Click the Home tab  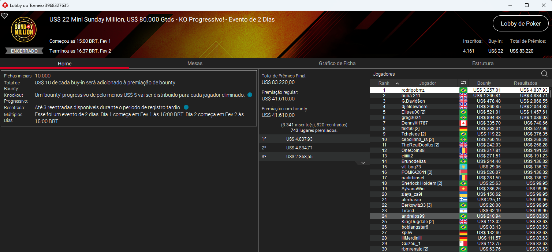click(x=64, y=63)
